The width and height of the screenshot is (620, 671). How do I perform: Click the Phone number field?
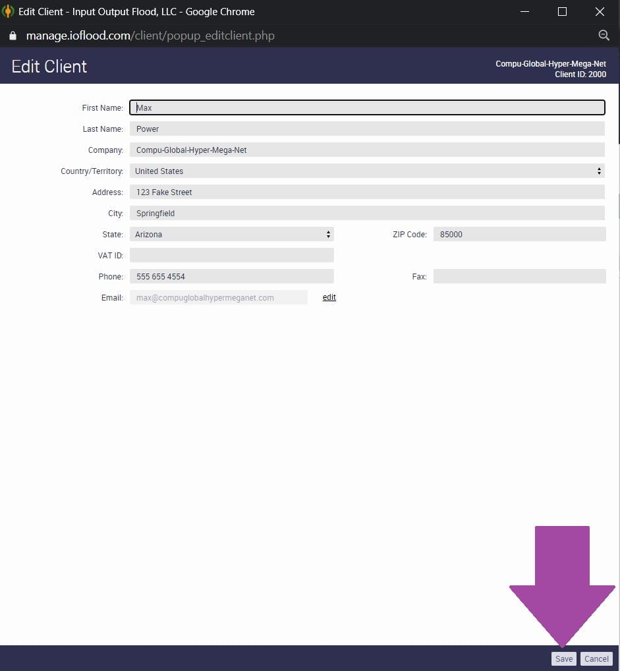pyautogui.click(x=231, y=276)
